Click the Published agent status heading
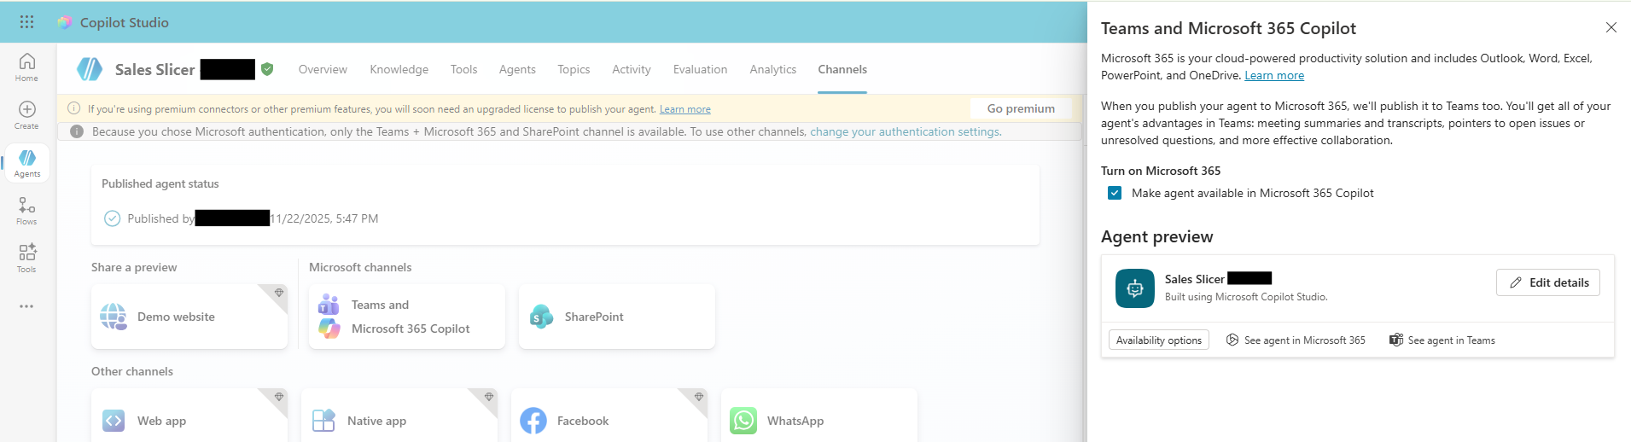 tap(160, 183)
